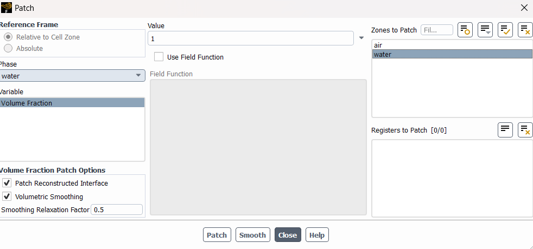The width and height of the screenshot is (533, 249).
Task: Select Volume Fraction in the Variable list
Action: [72, 103]
